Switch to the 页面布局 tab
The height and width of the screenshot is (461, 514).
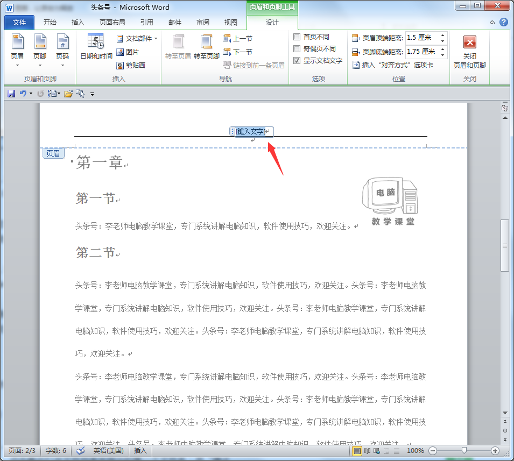coord(112,22)
